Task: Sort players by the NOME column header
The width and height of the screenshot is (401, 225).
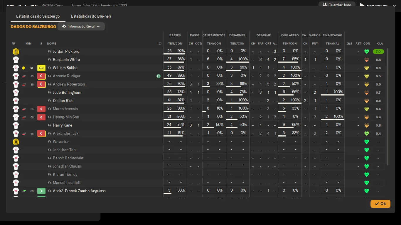Action: click(51, 44)
